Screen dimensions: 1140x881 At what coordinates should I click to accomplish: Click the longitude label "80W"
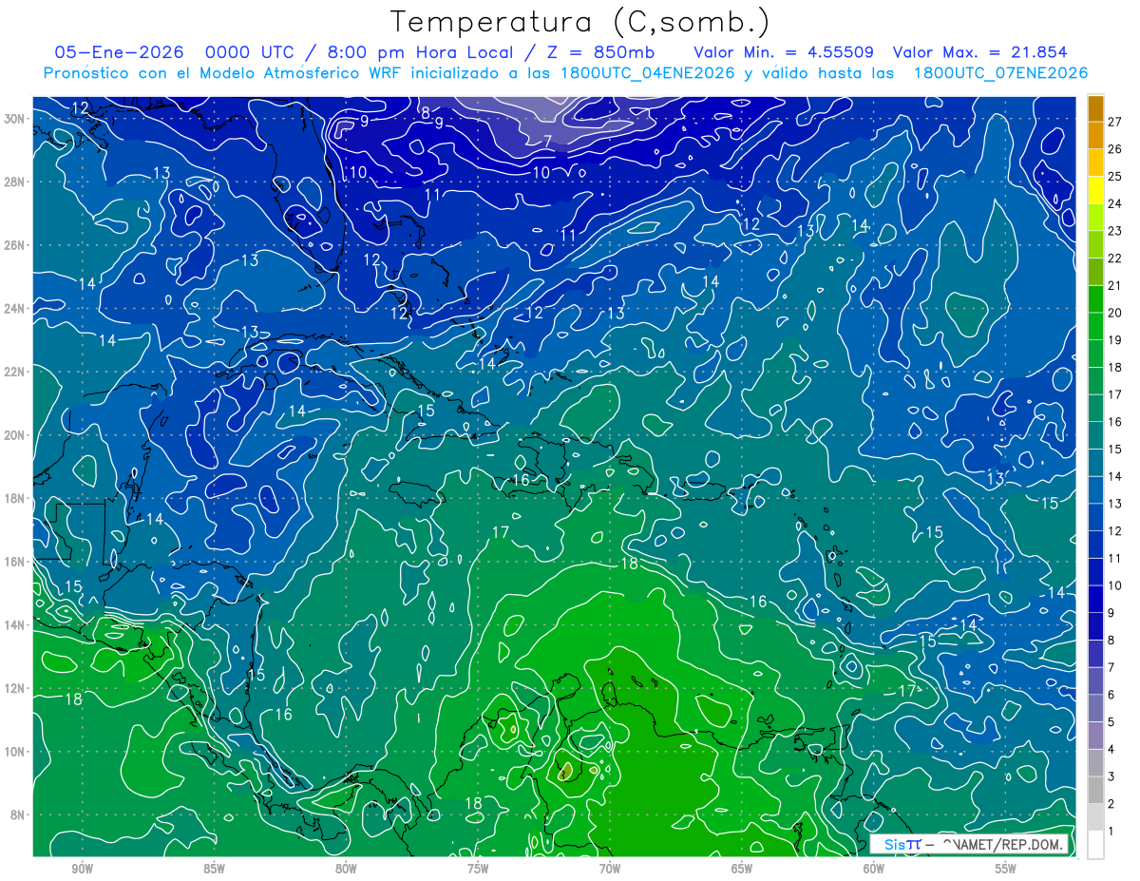[x=346, y=869]
